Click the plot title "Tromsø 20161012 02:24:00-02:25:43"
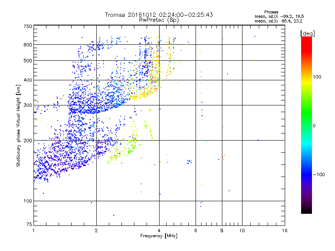The image size is (335, 251). click(159, 15)
